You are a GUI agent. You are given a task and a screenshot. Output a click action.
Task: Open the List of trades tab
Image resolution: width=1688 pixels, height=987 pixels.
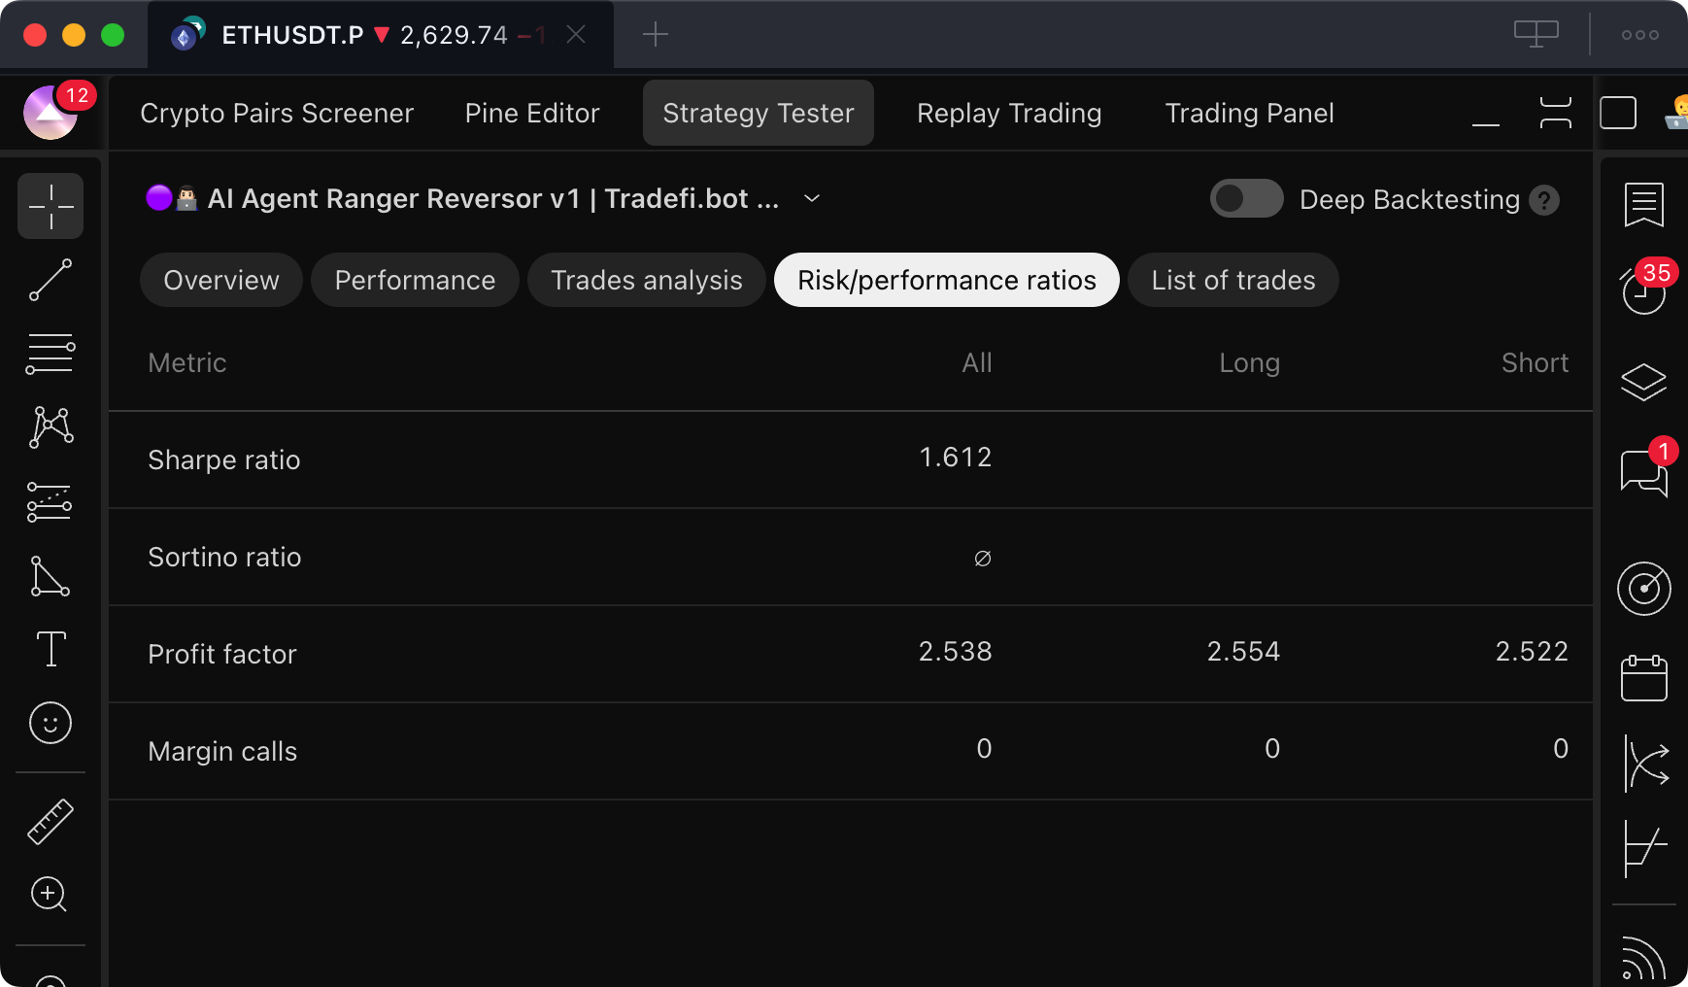(x=1232, y=281)
